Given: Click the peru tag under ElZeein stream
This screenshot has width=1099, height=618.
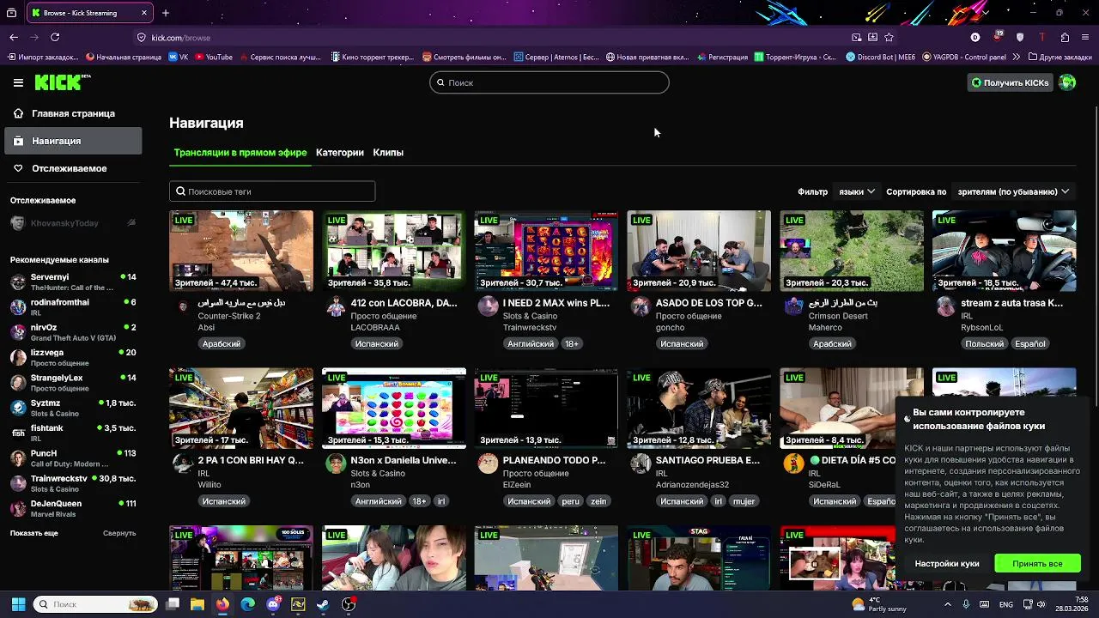Looking at the screenshot, I should point(570,500).
